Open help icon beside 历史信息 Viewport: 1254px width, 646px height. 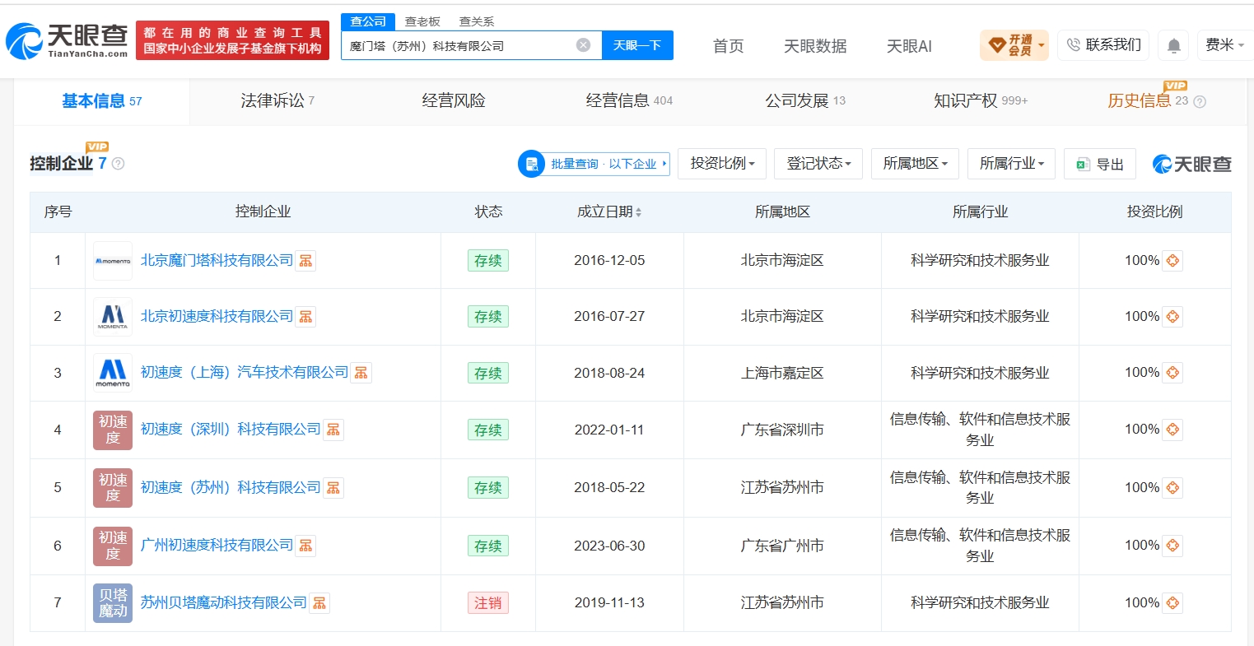tap(1200, 102)
